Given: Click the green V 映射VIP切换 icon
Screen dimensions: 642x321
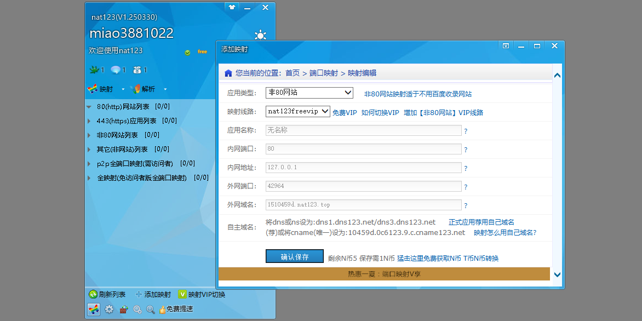Looking at the screenshot, I should 182,294.
